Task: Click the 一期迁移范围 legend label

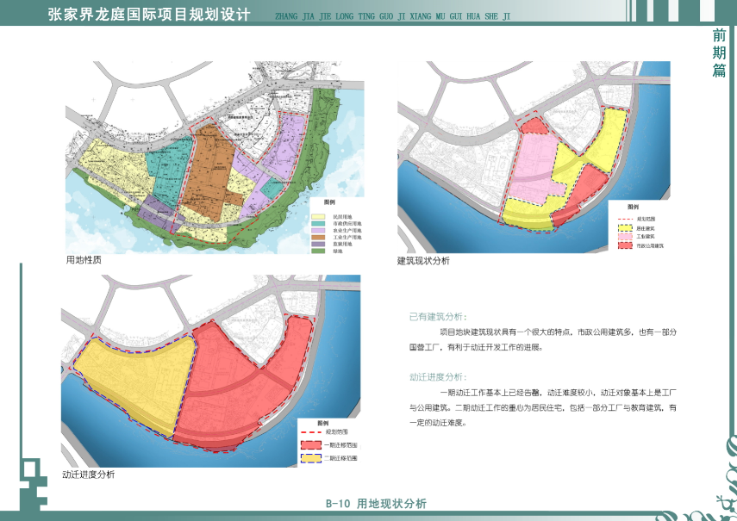Action: [340, 445]
